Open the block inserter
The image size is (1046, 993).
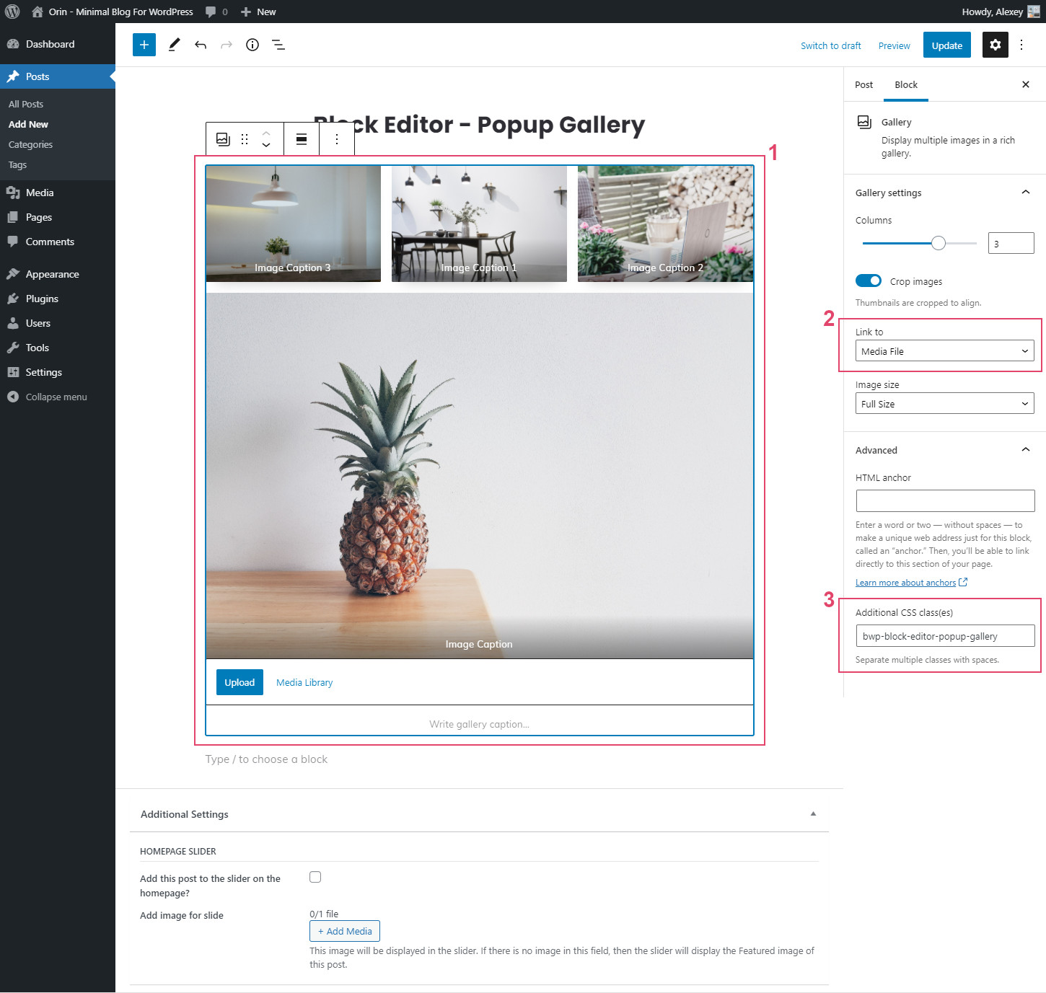(x=144, y=45)
